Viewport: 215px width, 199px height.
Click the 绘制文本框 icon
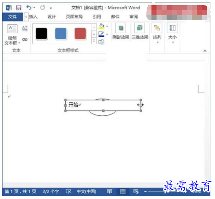click(x=13, y=29)
